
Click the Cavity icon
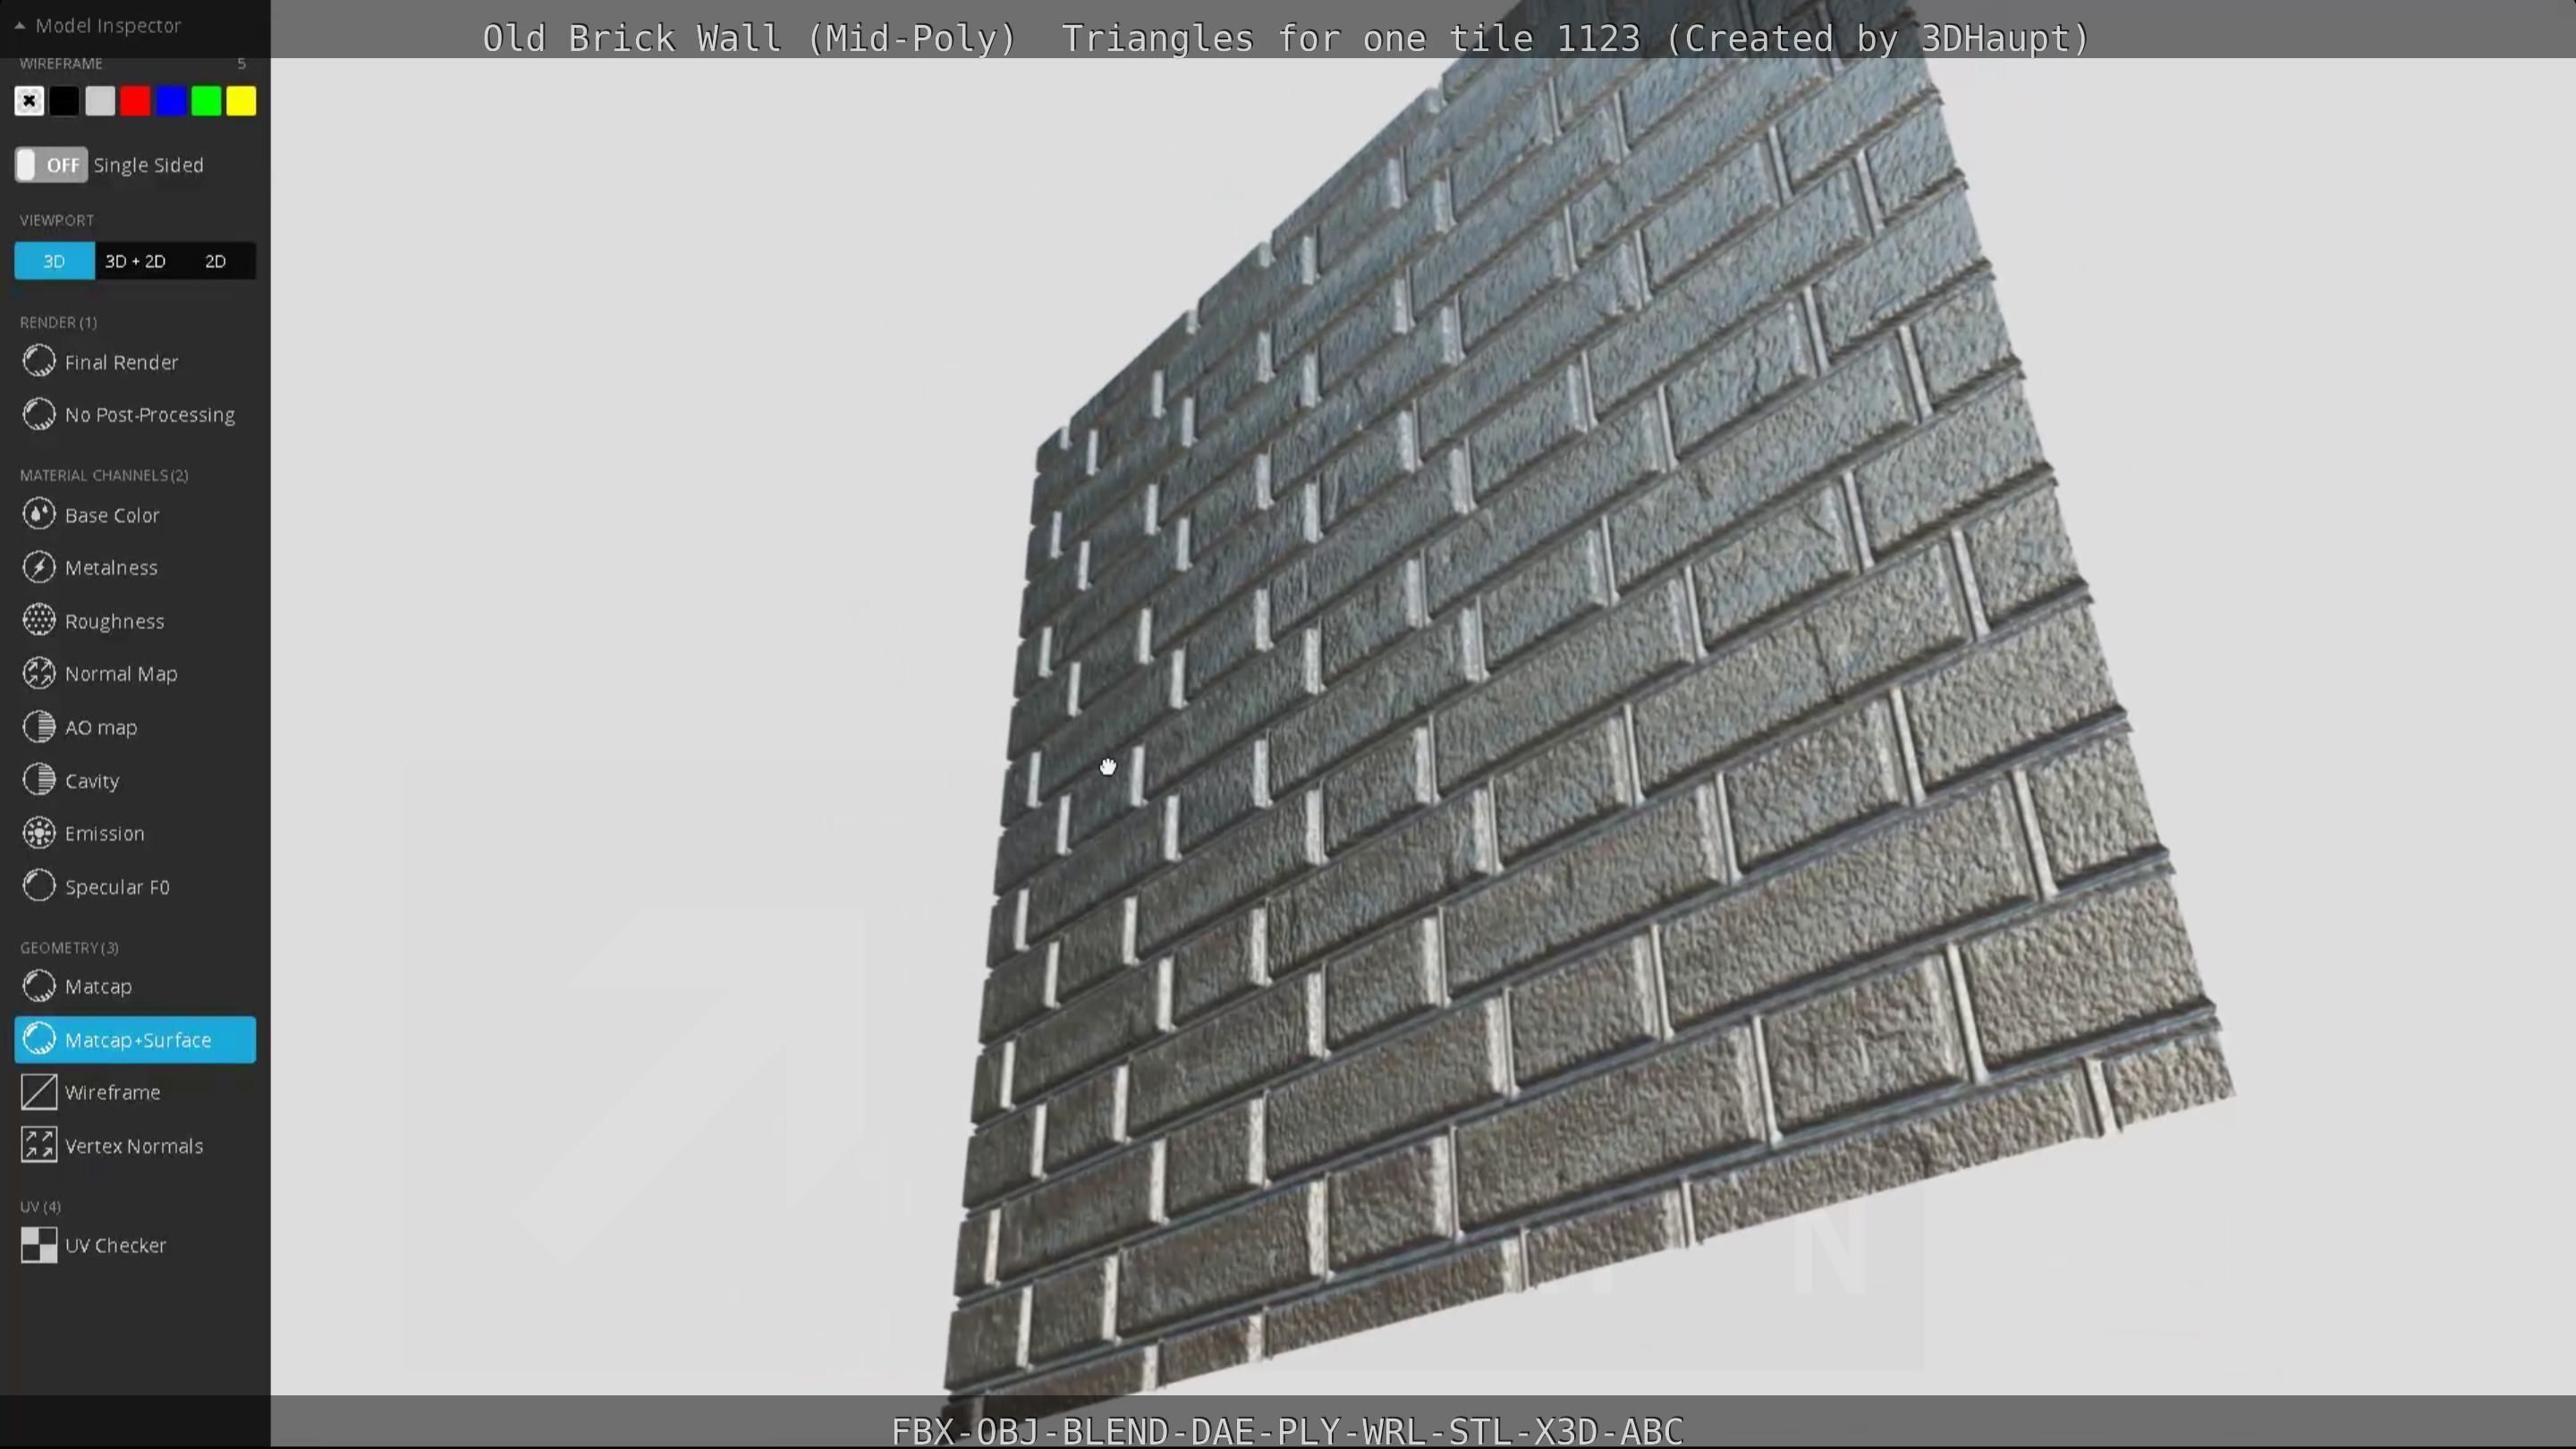click(x=39, y=780)
